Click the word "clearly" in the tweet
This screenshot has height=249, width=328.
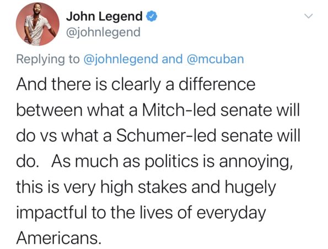[136, 85]
